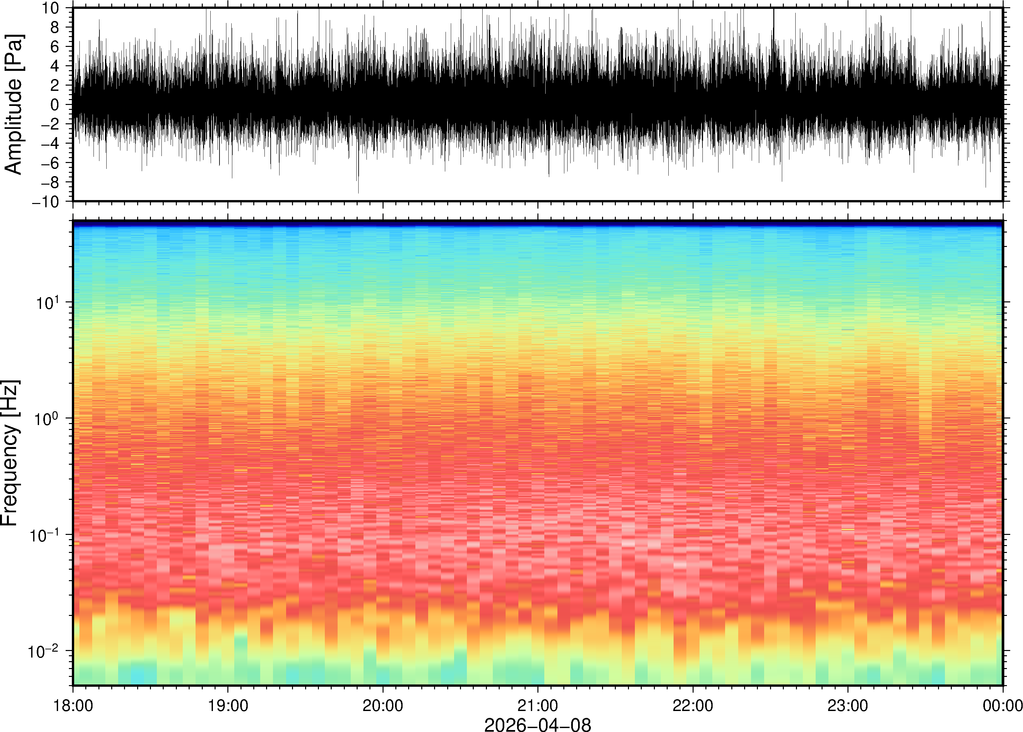Image resolution: width=1023 pixels, height=732 pixels.
Task: Click the 00:00 end time label
Action: (1002, 705)
